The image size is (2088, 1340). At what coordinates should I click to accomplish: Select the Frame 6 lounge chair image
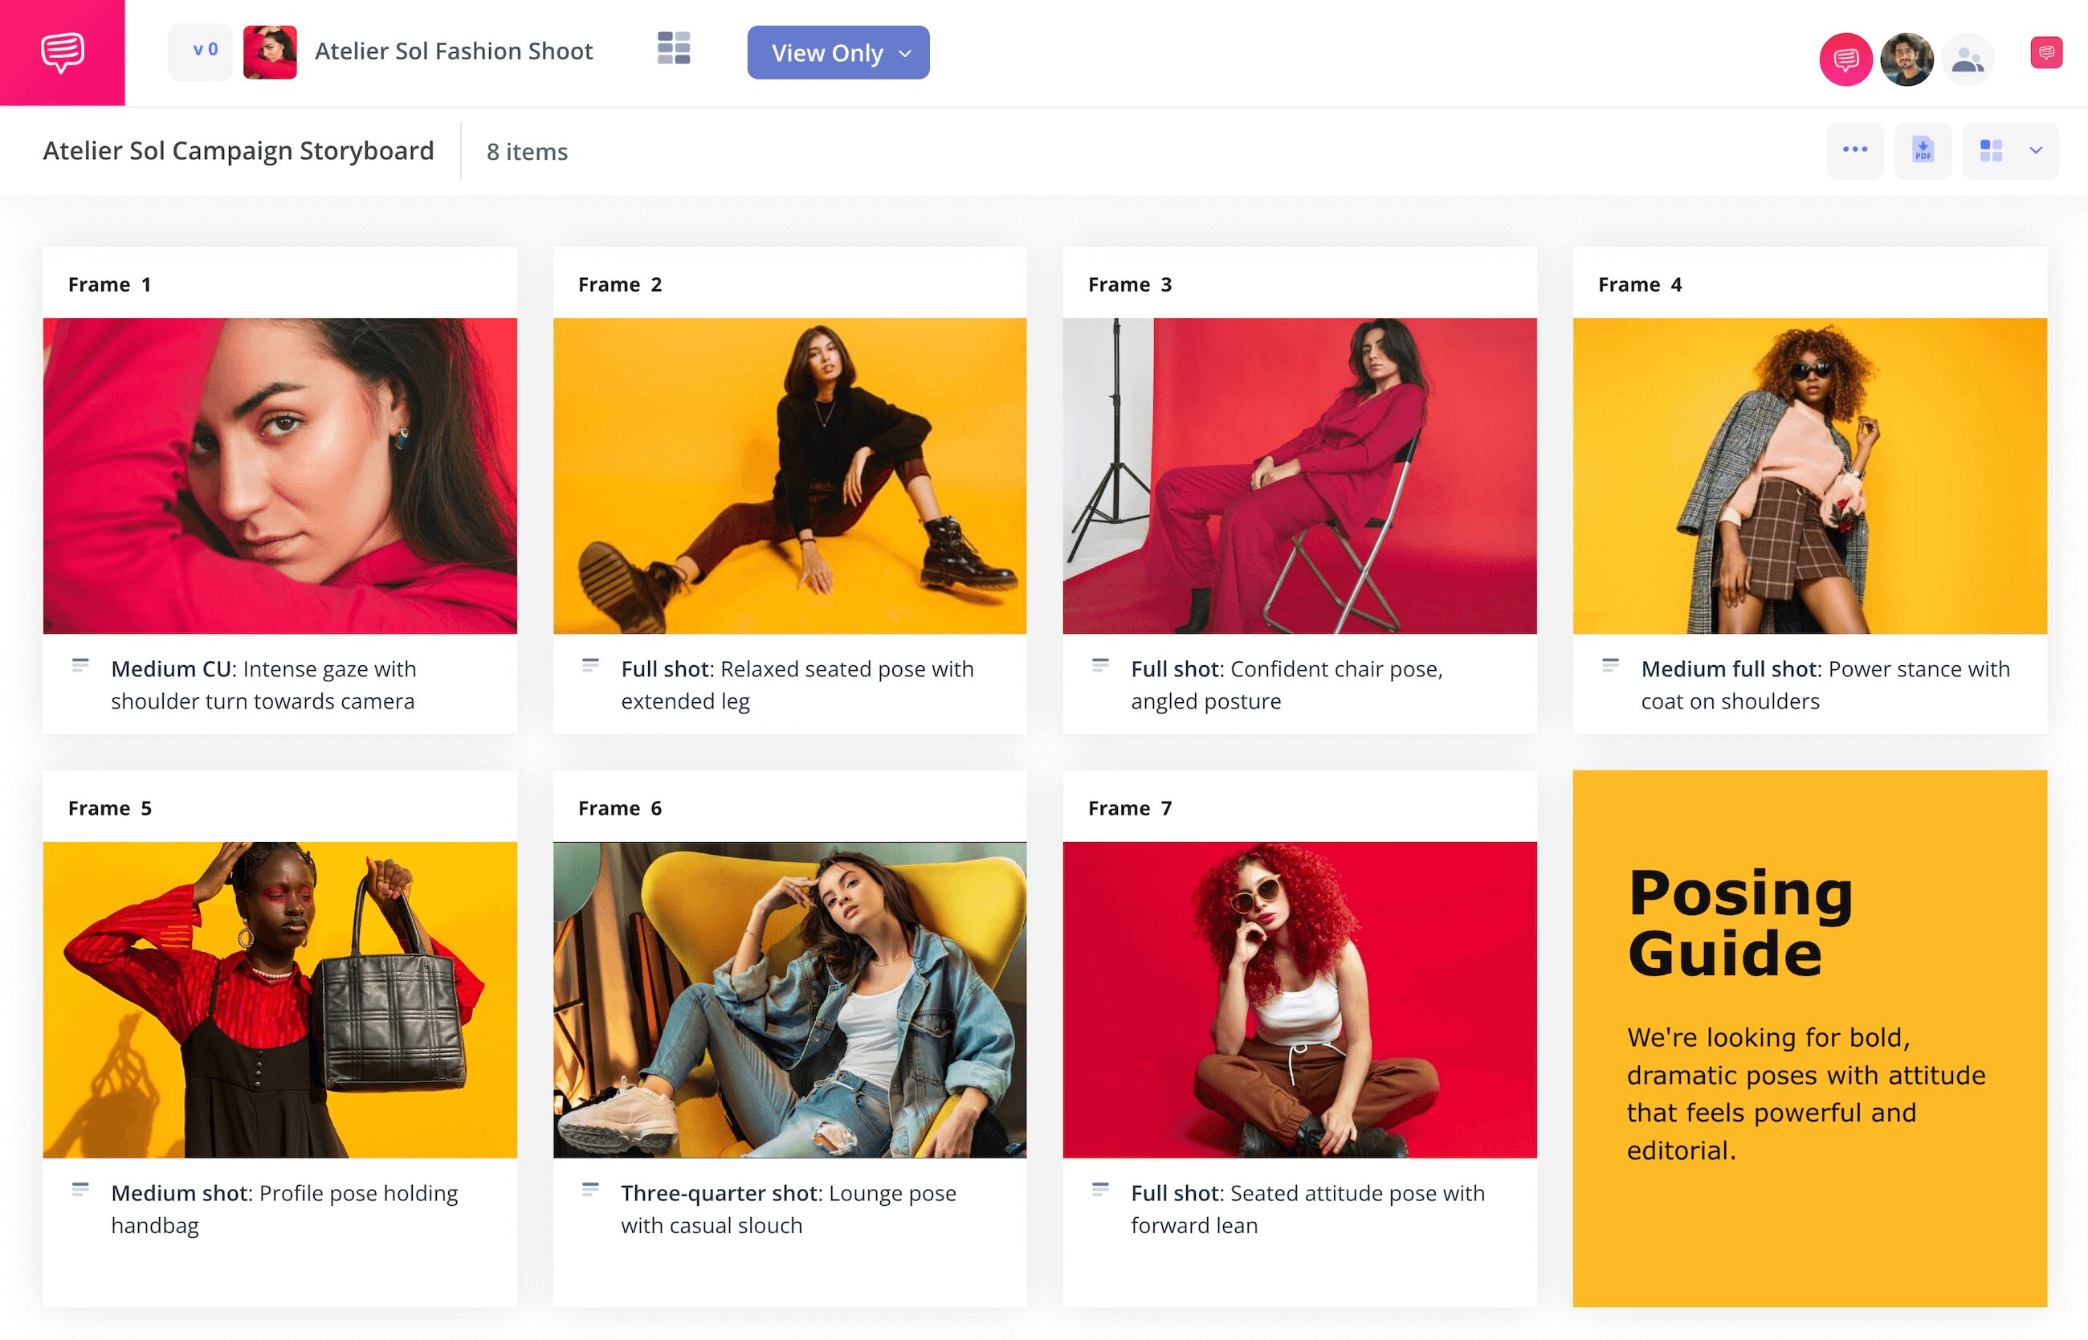pyautogui.click(x=789, y=998)
